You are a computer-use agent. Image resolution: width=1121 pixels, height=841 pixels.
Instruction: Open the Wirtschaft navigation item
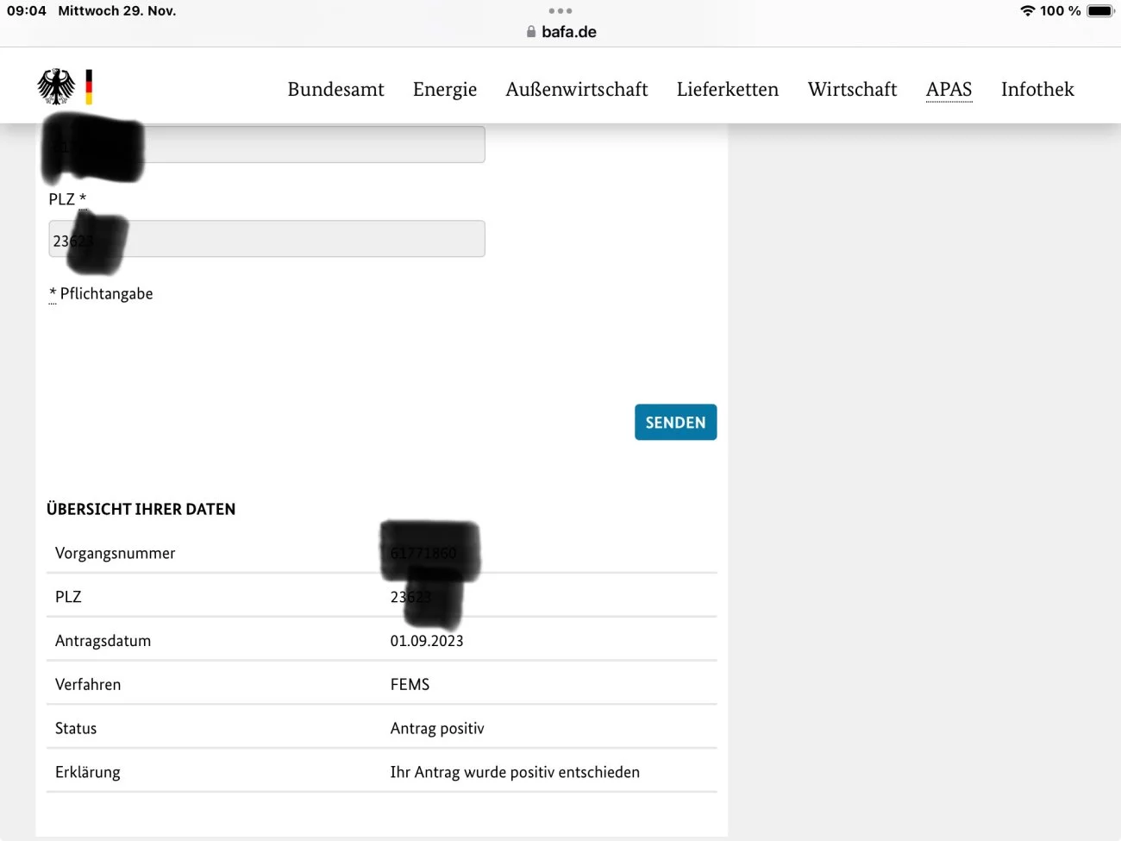(x=852, y=90)
